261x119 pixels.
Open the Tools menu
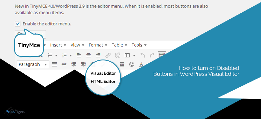[139, 45]
